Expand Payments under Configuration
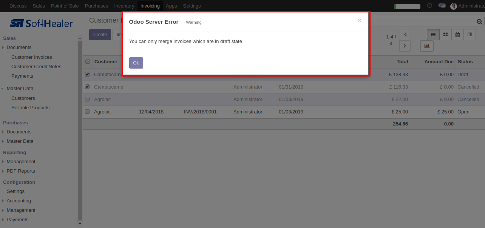 pos(17,220)
